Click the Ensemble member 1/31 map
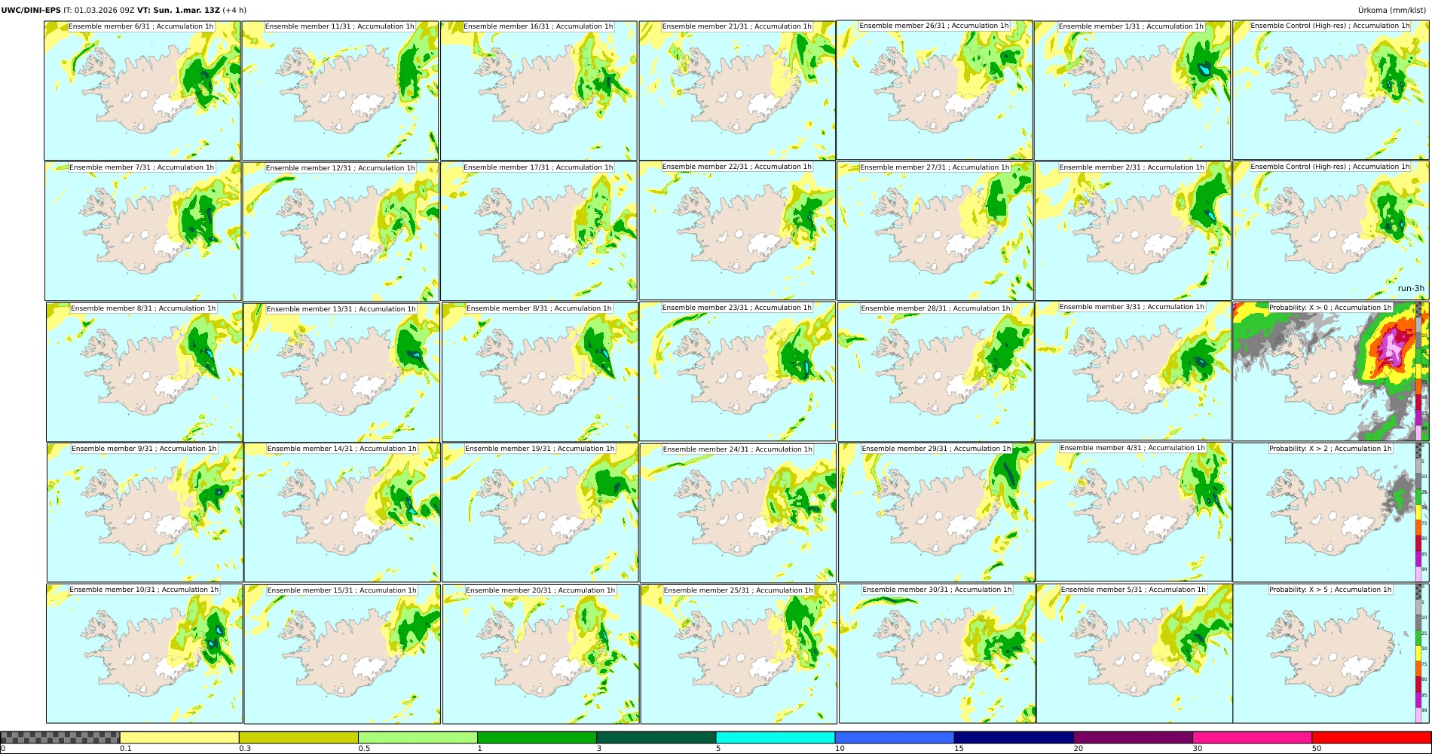 (x=1133, y=90)
